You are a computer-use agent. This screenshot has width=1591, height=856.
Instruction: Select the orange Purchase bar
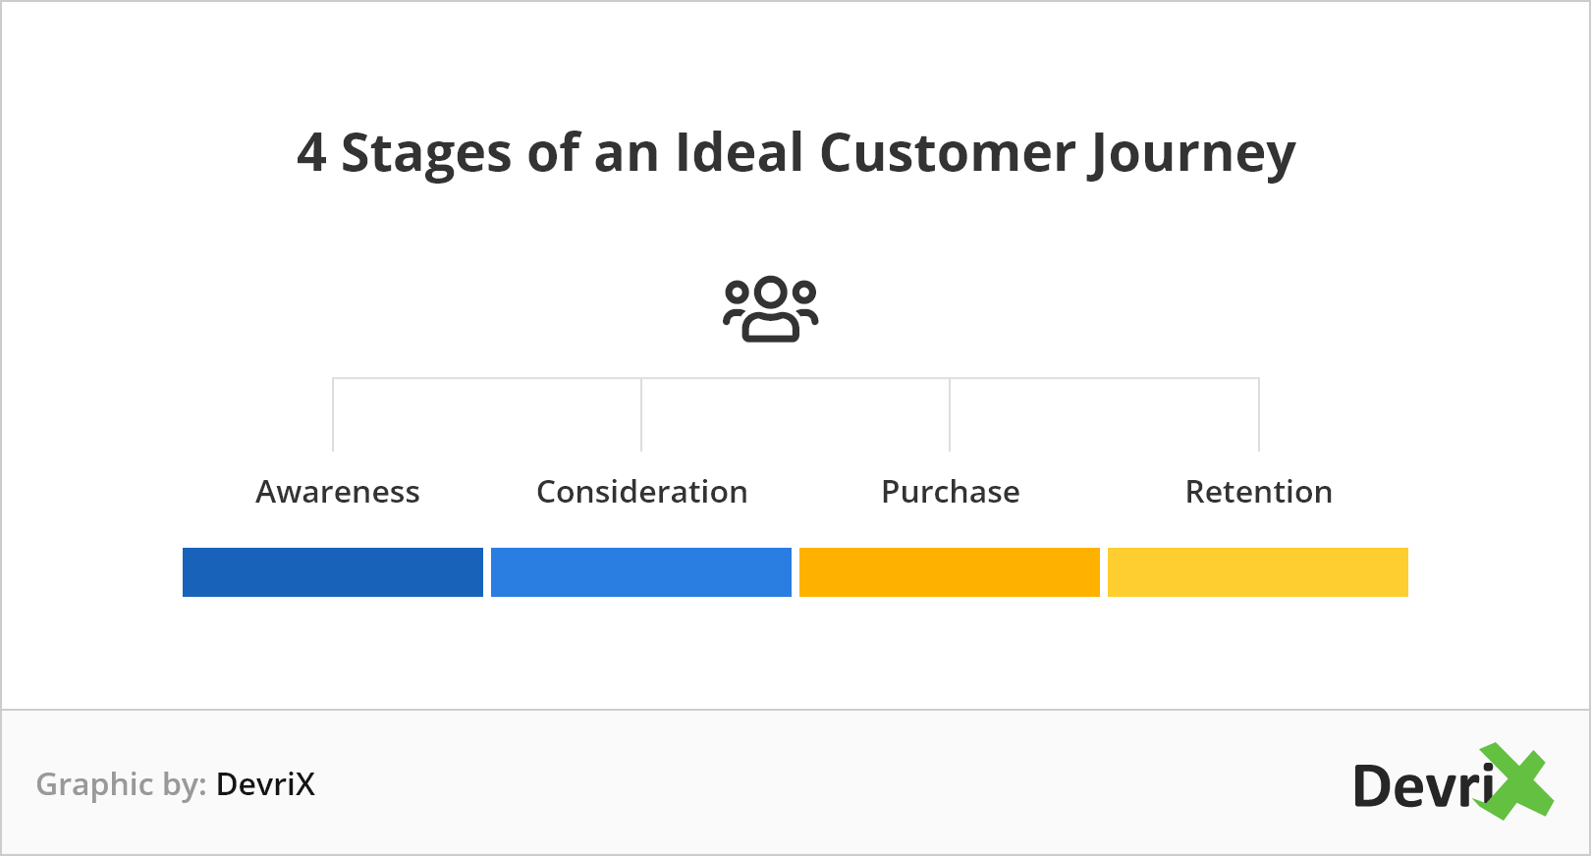click(950, 572)
